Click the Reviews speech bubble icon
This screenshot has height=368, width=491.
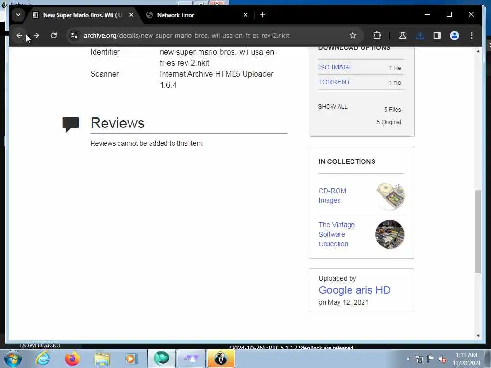pyautogui.click(x=71, y=124)
